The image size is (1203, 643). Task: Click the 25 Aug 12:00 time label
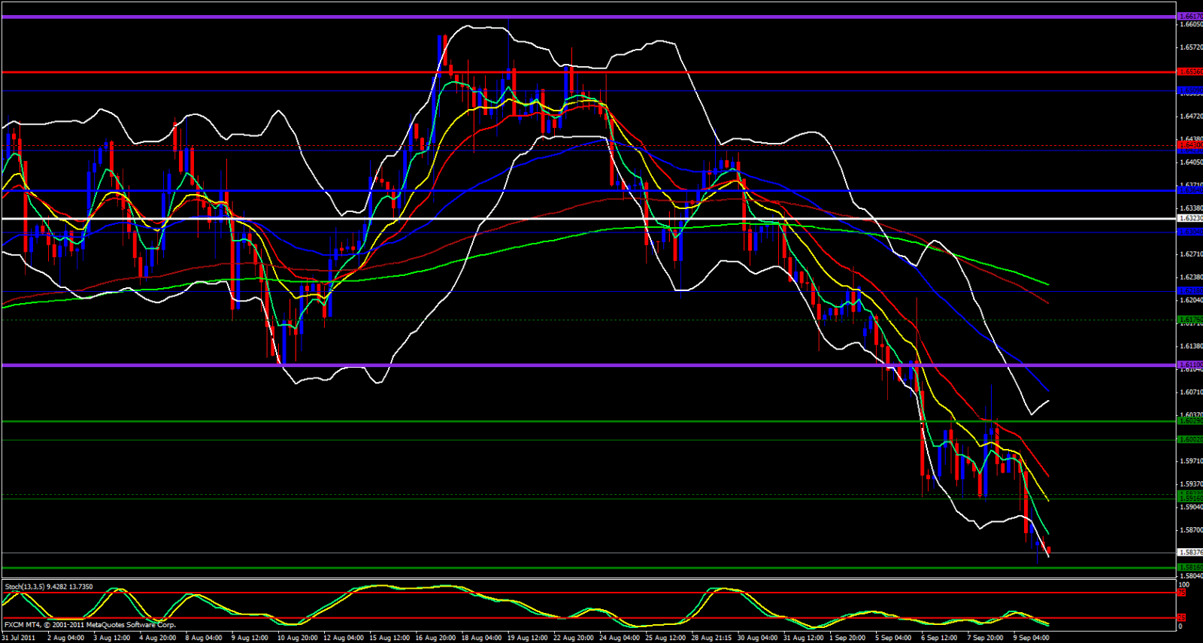click(x=665, y=638)
